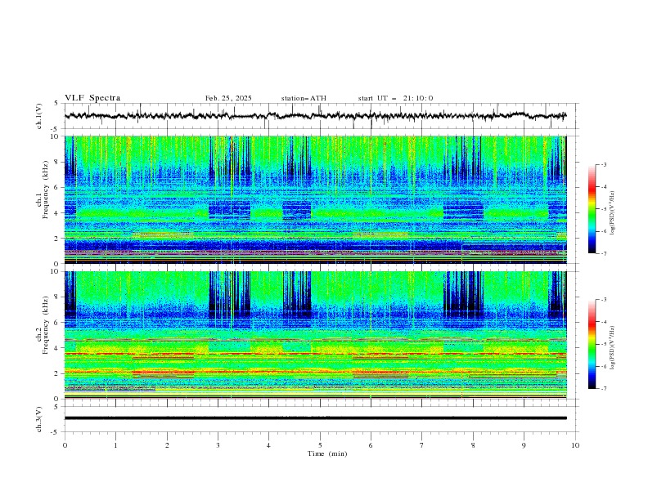Click time axis tick label "7"

point(422,445)
